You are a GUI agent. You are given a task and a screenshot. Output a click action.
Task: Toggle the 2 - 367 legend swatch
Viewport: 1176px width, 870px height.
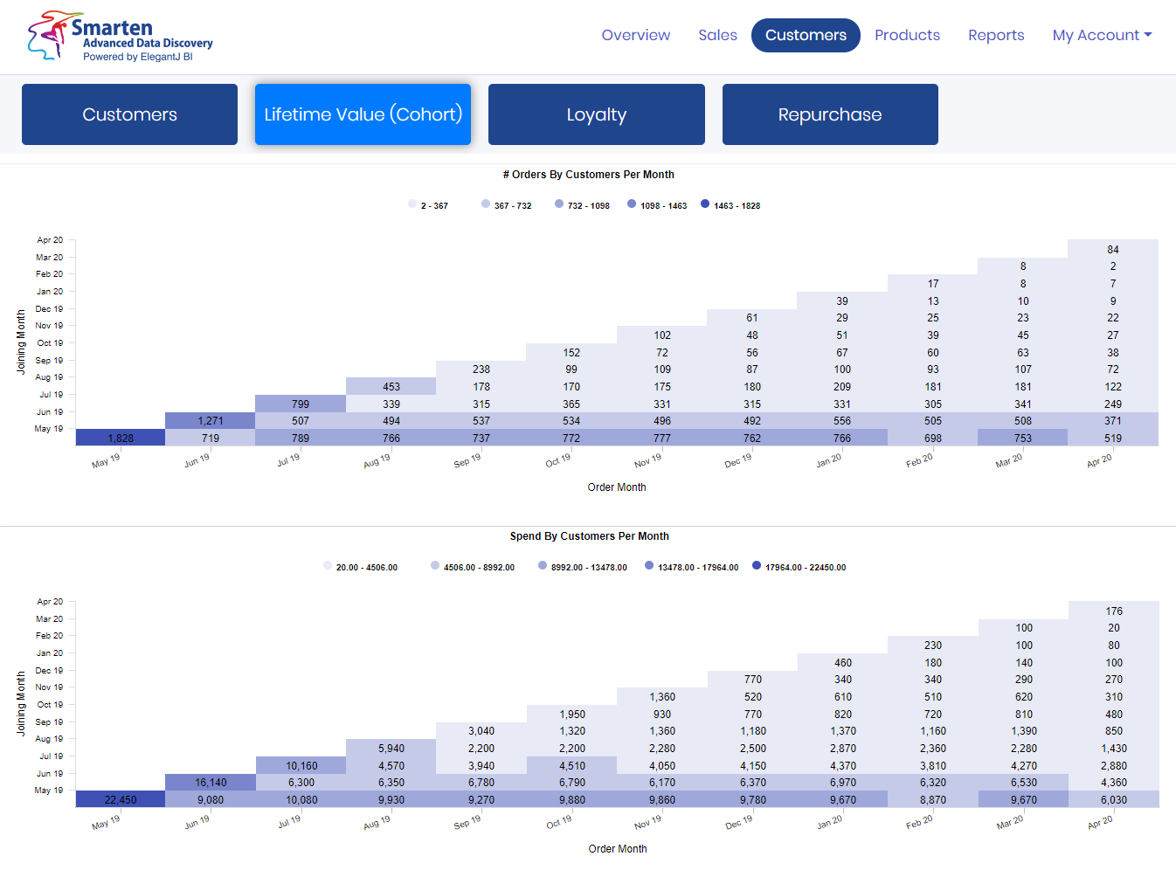click(x=412, y=204)
